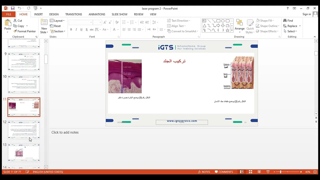The width and height of the screenshot is (320, 180).
Task: Click zoom out minus button
Action: click(274, 172)
